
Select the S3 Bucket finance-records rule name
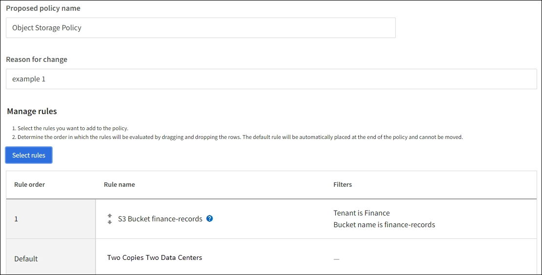point(160,219)
